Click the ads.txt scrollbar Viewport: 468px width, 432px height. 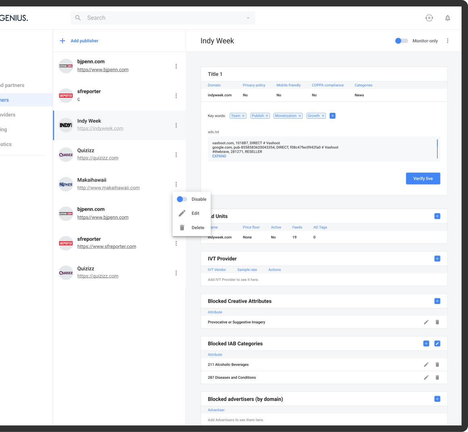pyautogui.click(x=437, y=149)
